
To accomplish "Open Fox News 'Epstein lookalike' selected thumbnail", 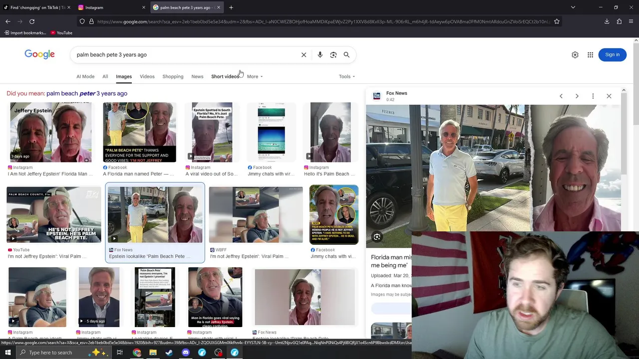I will click(155, 215).
